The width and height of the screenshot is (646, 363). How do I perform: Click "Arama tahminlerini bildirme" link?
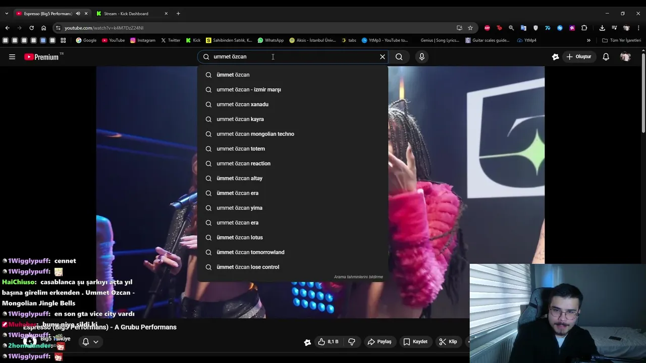pyautogui.click(x=358, y=277)
